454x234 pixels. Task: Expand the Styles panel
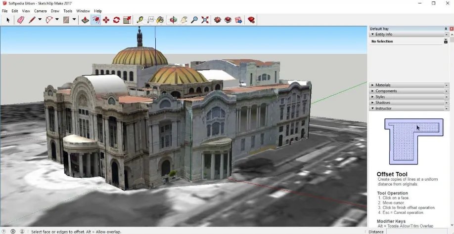[372, 97]
